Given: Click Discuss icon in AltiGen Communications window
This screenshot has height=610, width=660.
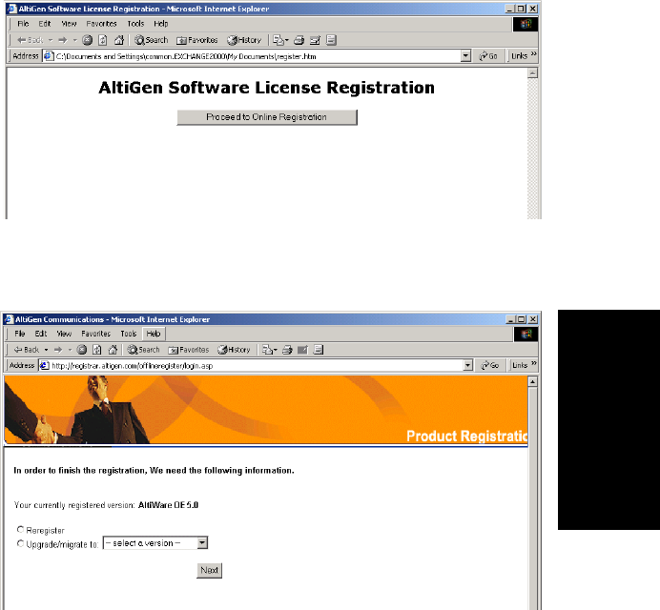Looking at the screenshot, I should click(x=319, y=350).
